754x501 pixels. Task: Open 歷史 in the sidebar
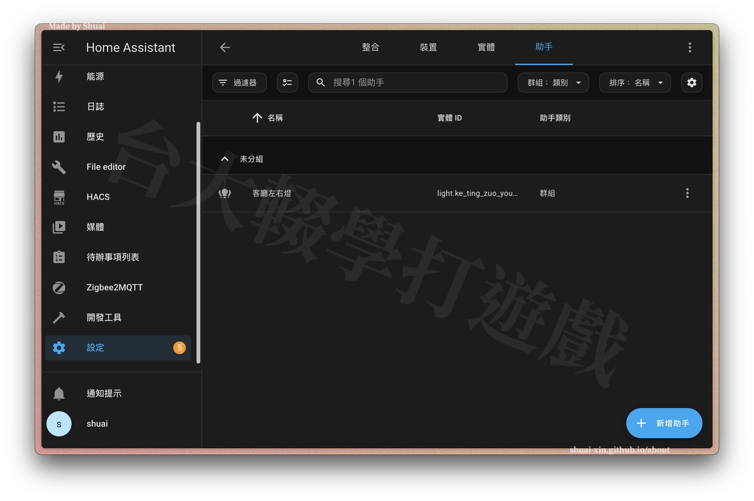118,137
